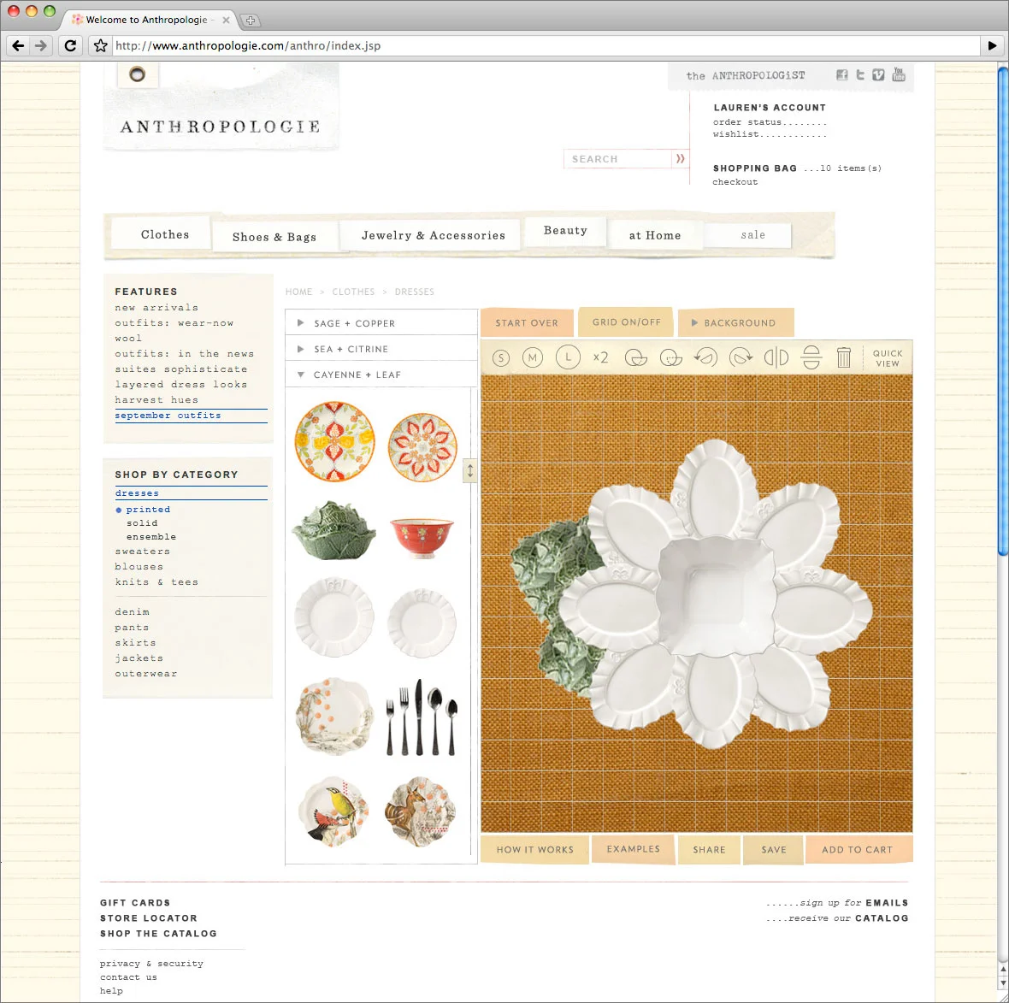The width and height of the screenshot is (1009, 1003).
Task: Open a new browser tab with the plus icon
Action: coord(251,21)
